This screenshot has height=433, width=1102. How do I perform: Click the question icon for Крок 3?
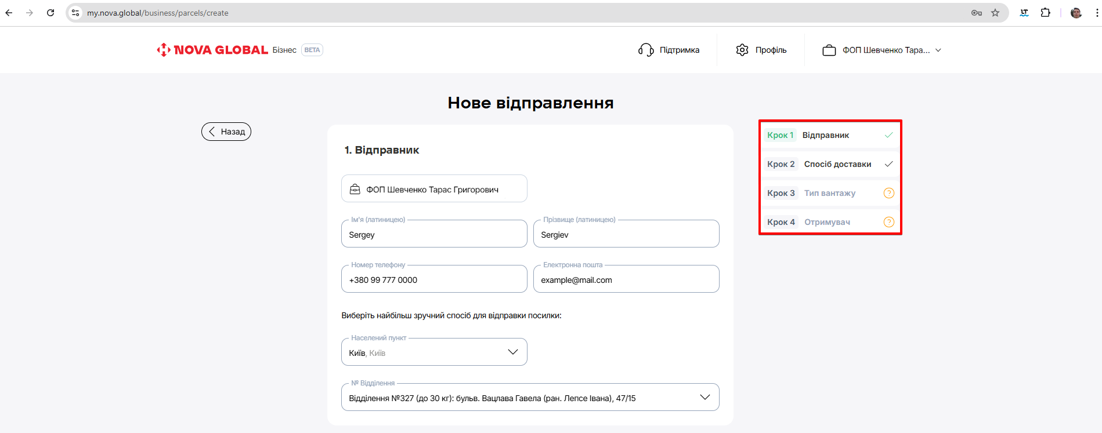(x=888, y=193)
